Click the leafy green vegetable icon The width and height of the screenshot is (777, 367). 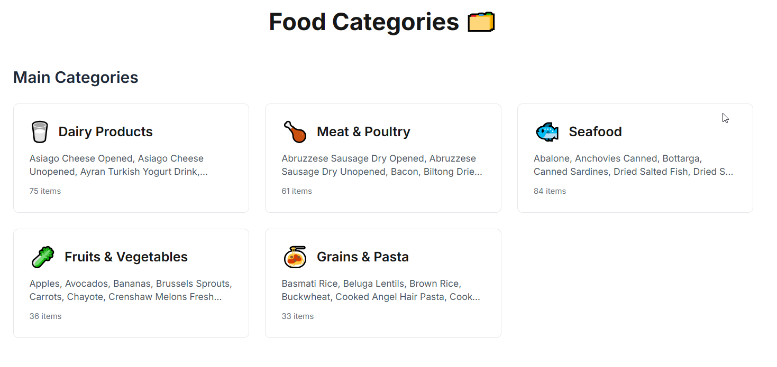[x=42, y=257]
